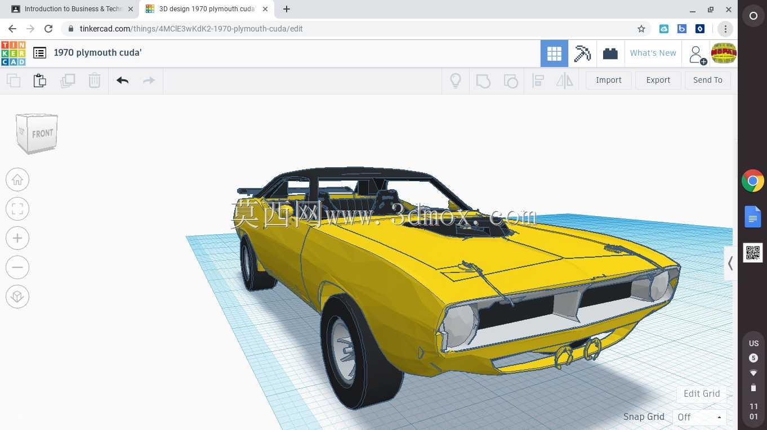Open the What's New link
767x430 pixels.
pyautogui.click(x=653, y=53)
